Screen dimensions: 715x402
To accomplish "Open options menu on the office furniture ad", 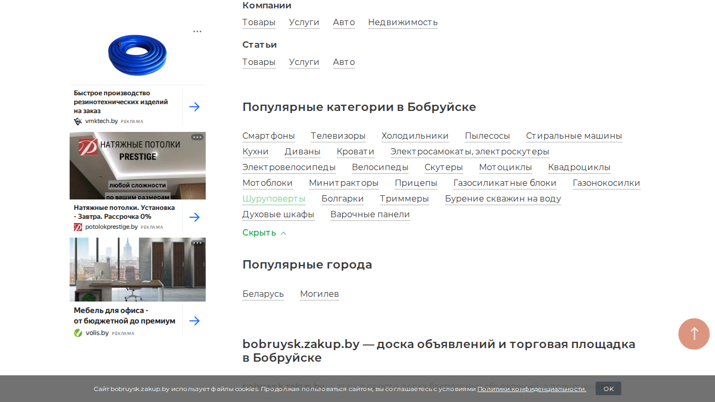I will (197, 243).
